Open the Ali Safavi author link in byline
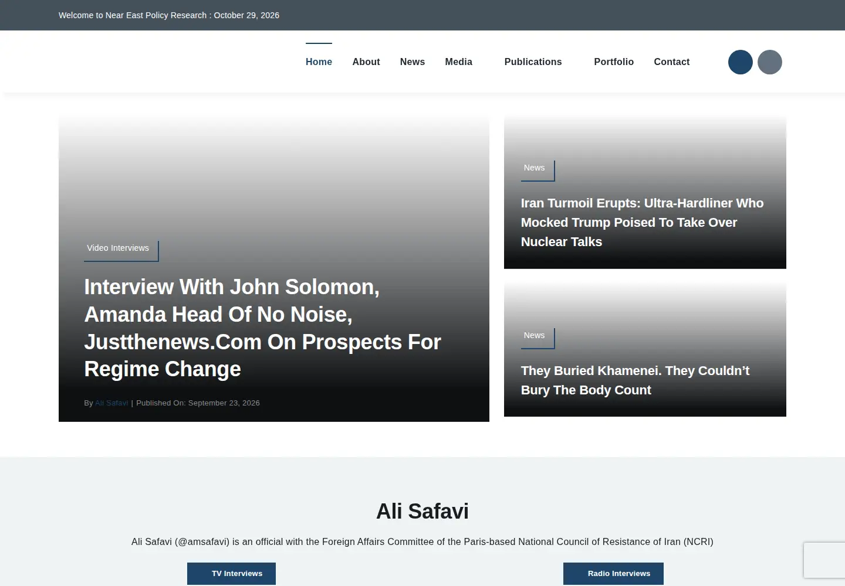845x586 pixels. coord(111,403)
